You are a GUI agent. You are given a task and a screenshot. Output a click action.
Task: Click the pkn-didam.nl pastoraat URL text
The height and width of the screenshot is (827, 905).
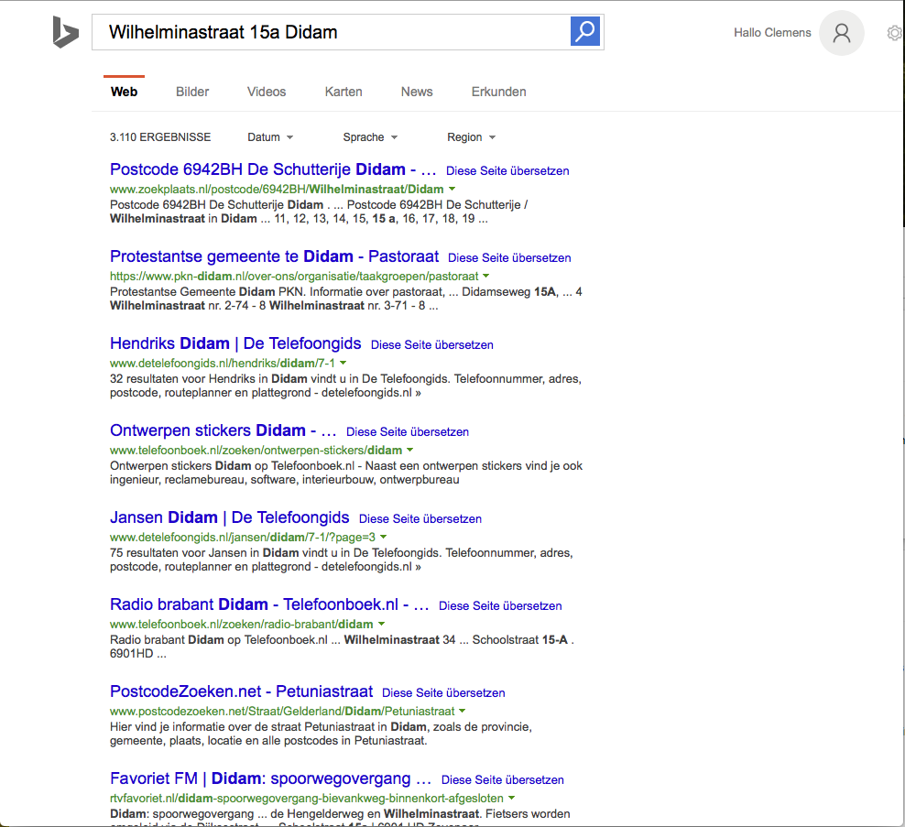(x=294, y=277)
